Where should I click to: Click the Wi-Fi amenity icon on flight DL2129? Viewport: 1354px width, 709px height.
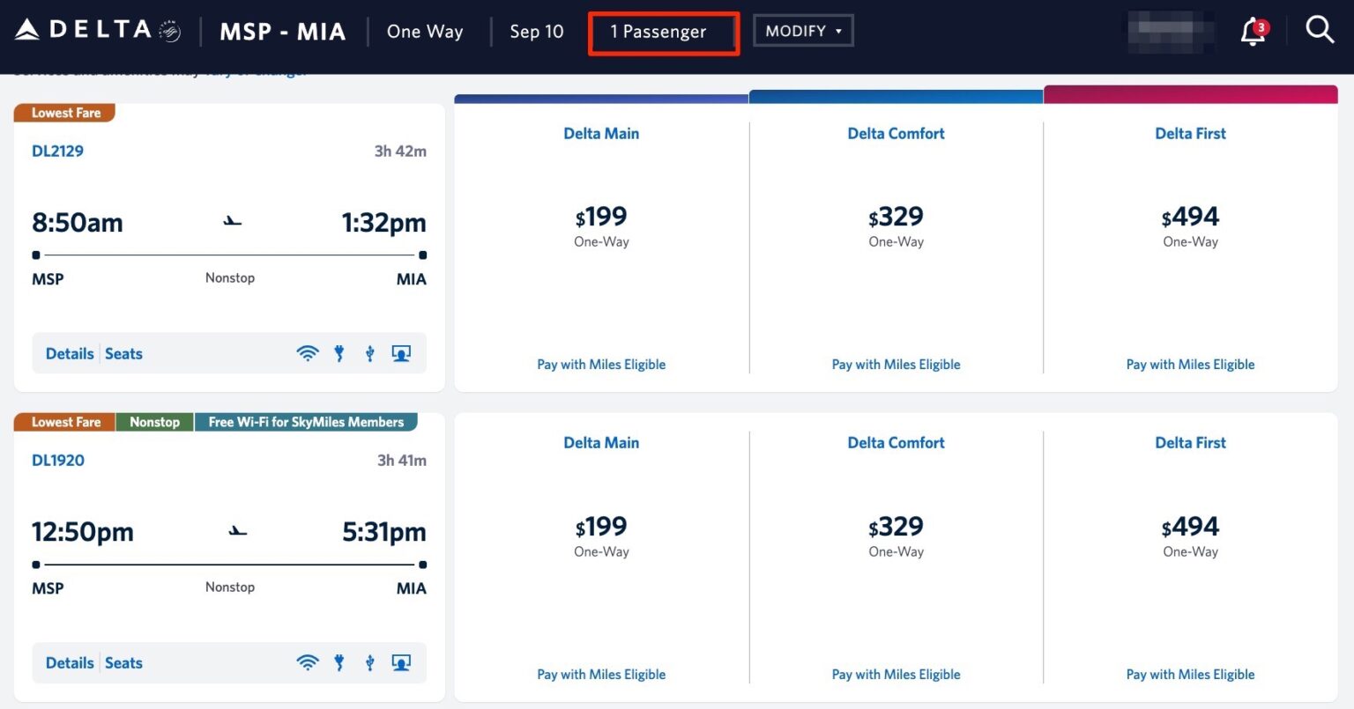pos(308,352)
